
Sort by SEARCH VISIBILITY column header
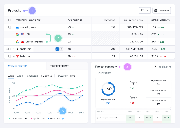pyautogui.click(x=161, y=20)
